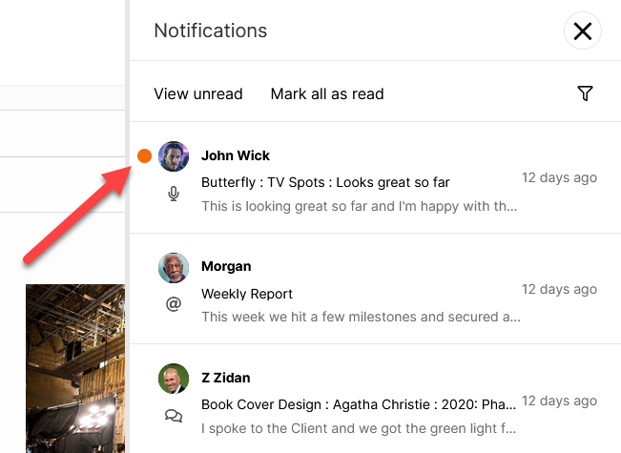Toggle the orange unread dot for John Wick
621x453 pixels.
tap(145, 156)
